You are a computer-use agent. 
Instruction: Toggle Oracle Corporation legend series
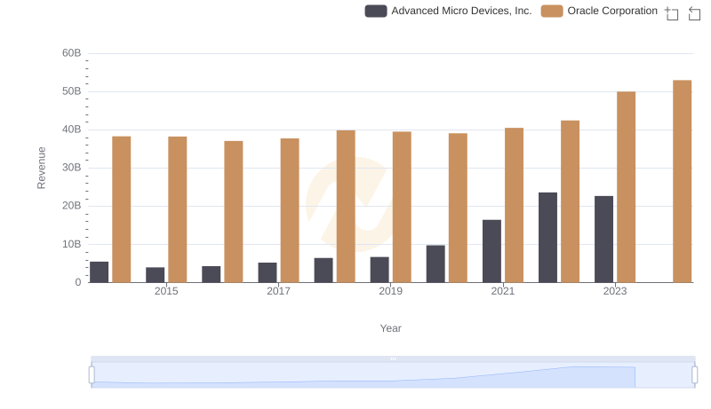click(599, 11)
